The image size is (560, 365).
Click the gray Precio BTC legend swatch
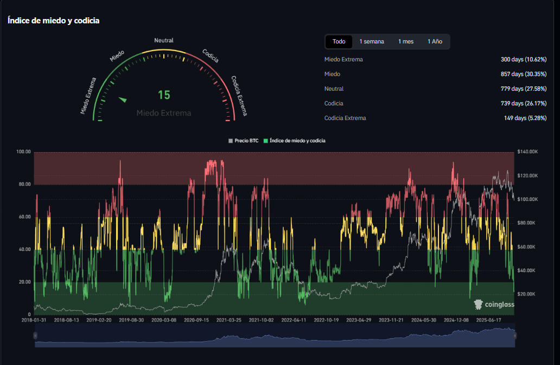tap(231, 141)
